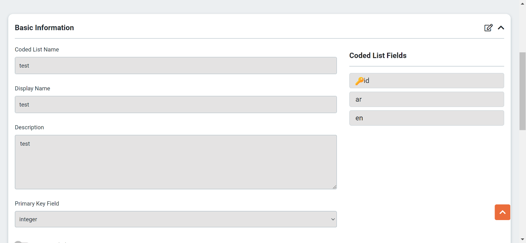
Task: Click the key icon beside id
Action: [x=359, y=81]
